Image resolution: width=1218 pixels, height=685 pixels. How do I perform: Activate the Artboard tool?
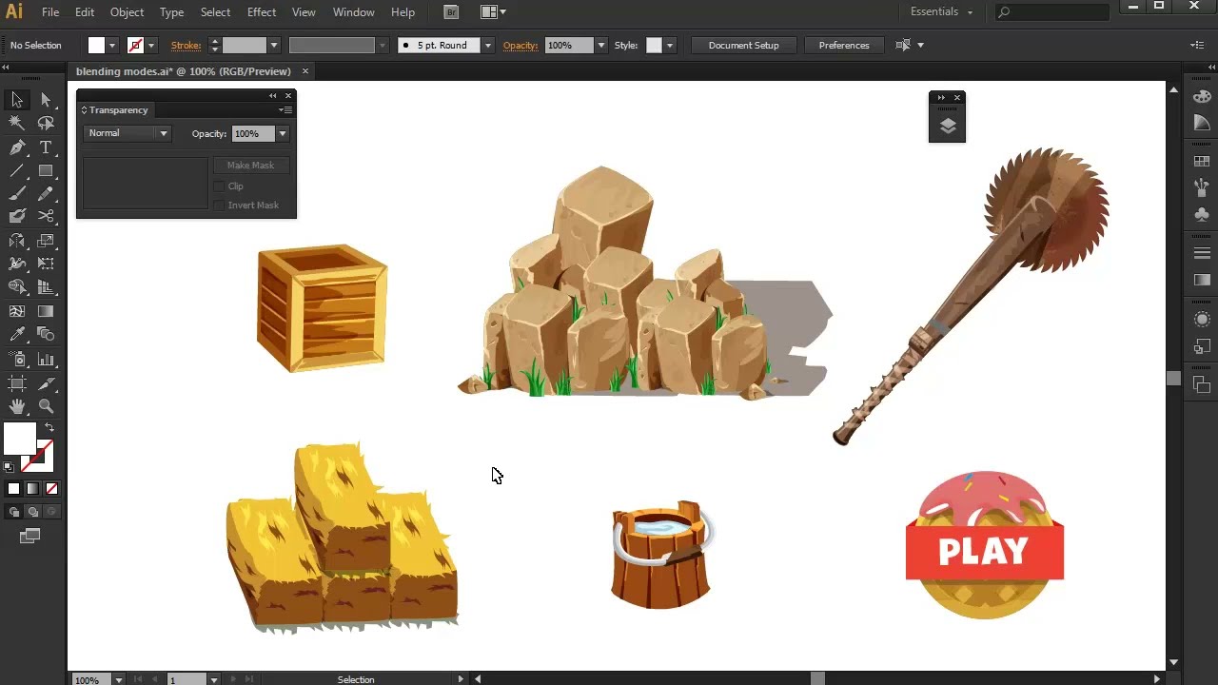pyautogui.click(x=17, y=383)
